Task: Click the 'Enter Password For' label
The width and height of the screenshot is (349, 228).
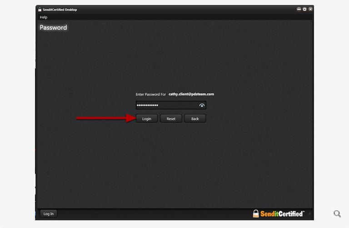Action: click(x=151, y=94)
